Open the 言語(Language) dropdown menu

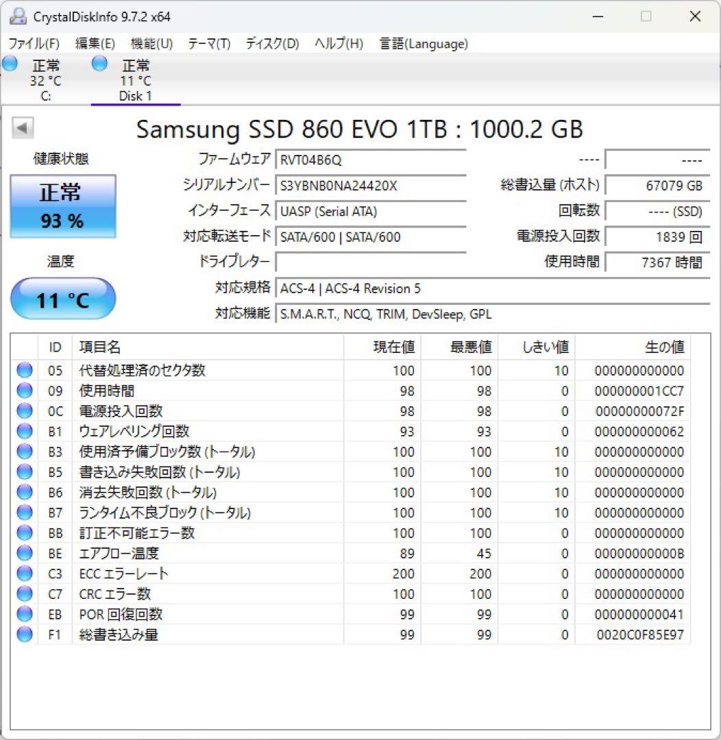tap(424, 42)
